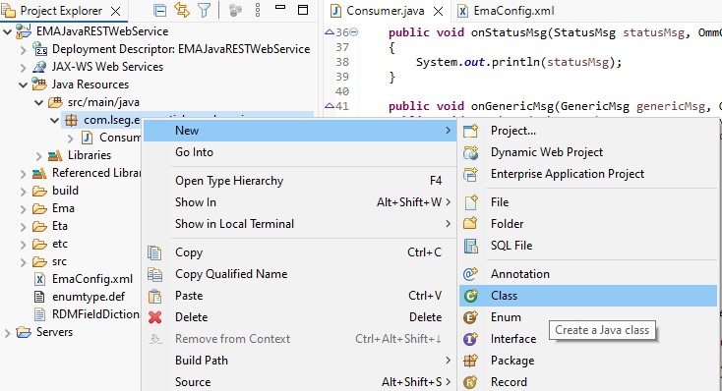
Task: Select the EMAJavaRESTWebService project icon
Action: point(24,31)
